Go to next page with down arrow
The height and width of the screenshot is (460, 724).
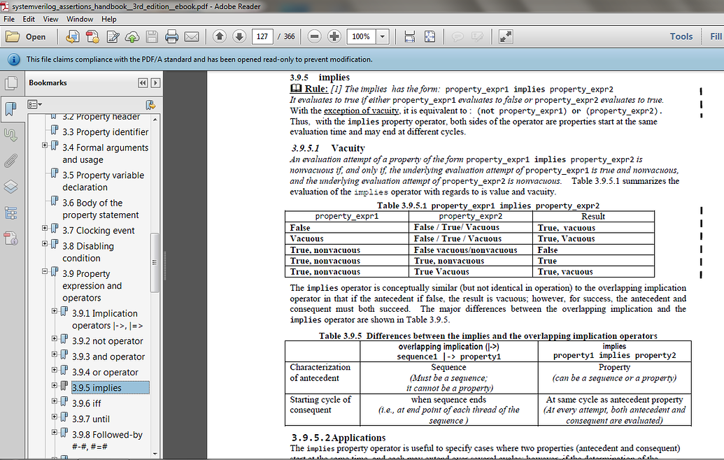tap(239, 36)
